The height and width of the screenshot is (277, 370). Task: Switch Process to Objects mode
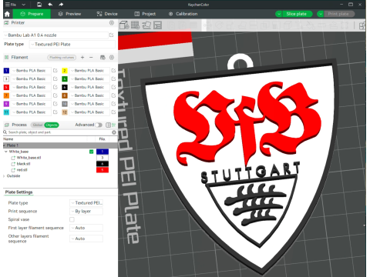tap(52, 125)
